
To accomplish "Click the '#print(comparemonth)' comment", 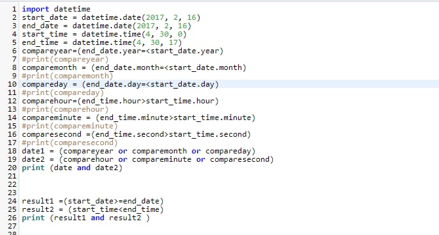I will pos(67,76).
